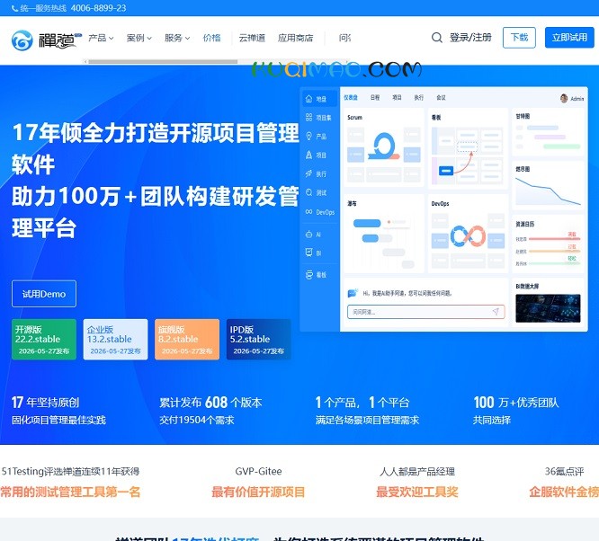Click the 资源日历 resource calendar card

tap(548, 244)
